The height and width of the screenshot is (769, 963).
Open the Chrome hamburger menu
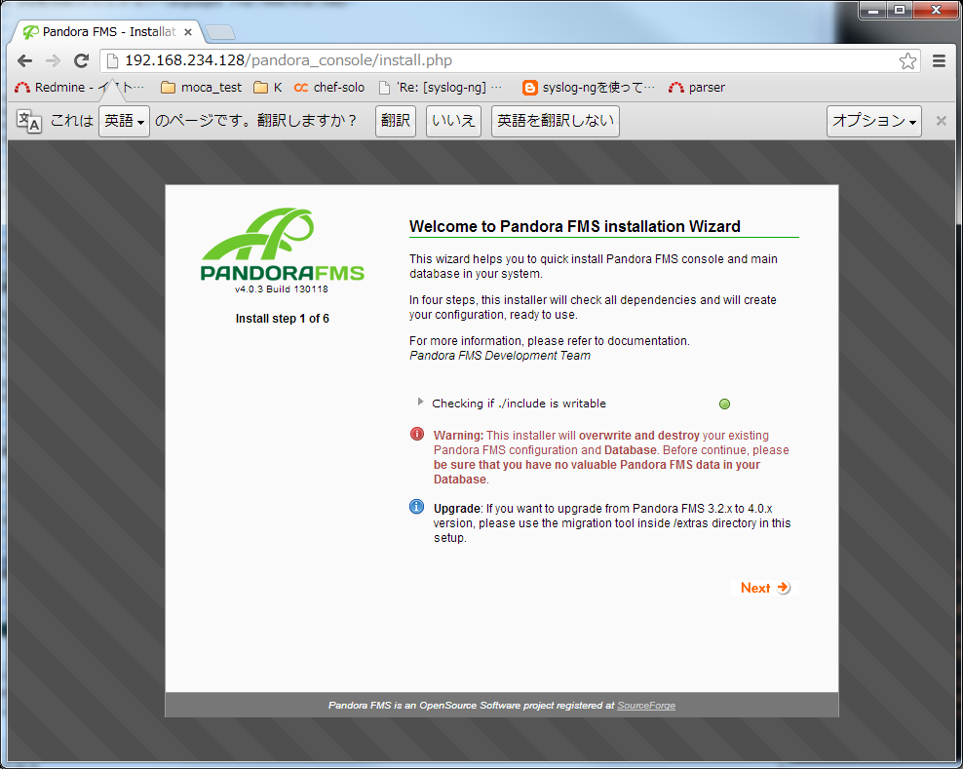tap(940, 60)
